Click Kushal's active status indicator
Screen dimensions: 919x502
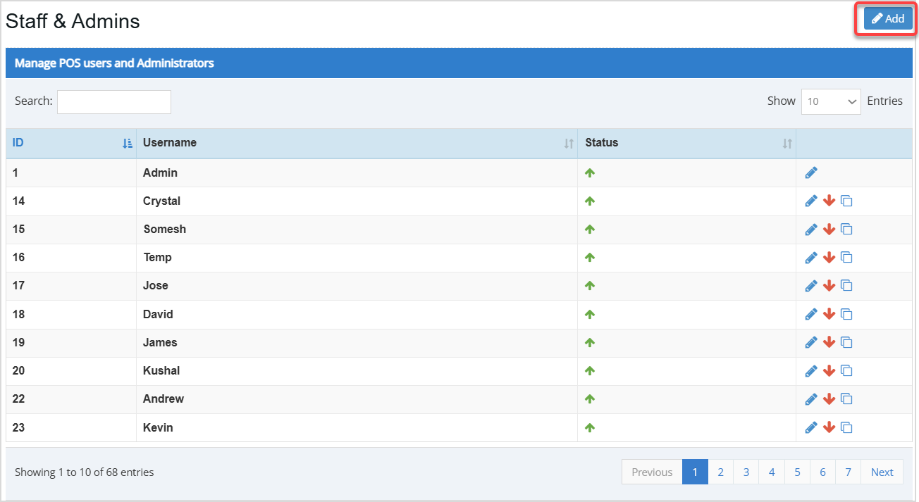tap(589, 370)
